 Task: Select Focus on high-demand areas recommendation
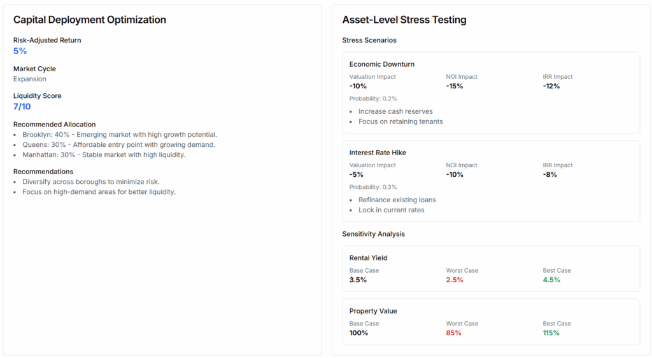coord(99,192)
